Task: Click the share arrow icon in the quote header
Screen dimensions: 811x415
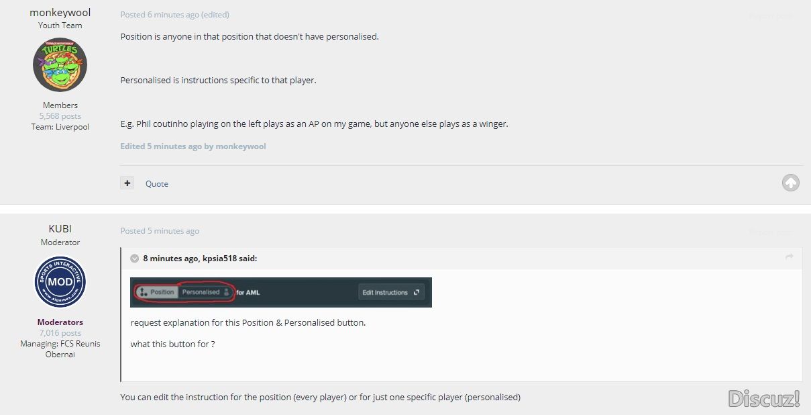Action: coord(790,257)
